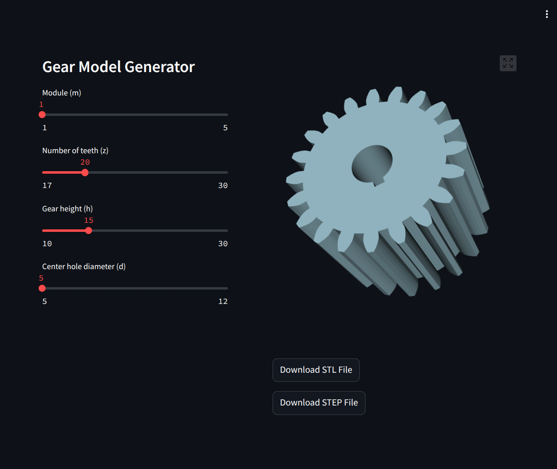Click the Gear Model Generator heading
The height and width of the screenshot is (469, 557).
point(118,67)
